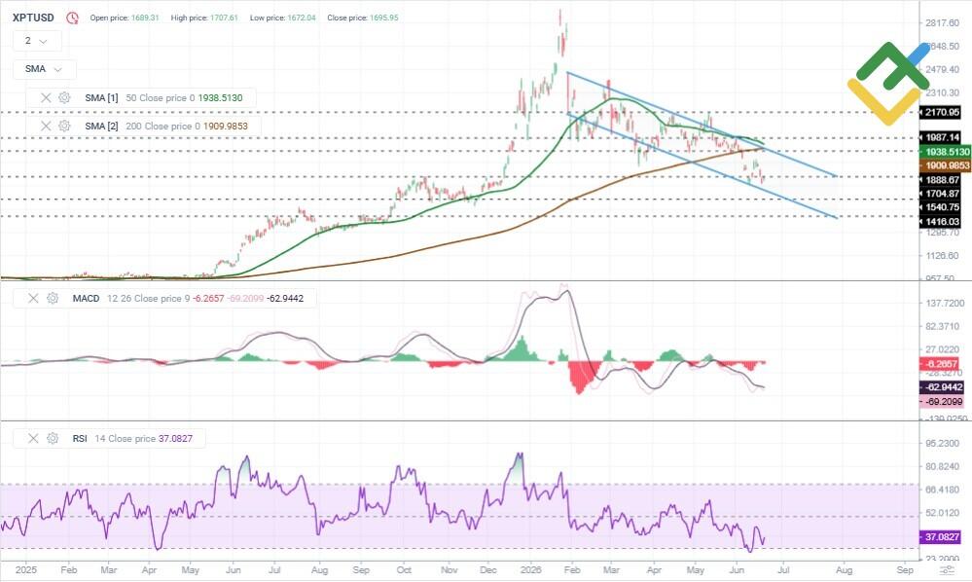The width and height of the screenshot is (972, 582).
Task: Open chart settings sliders icon
Action: point(946,570)
